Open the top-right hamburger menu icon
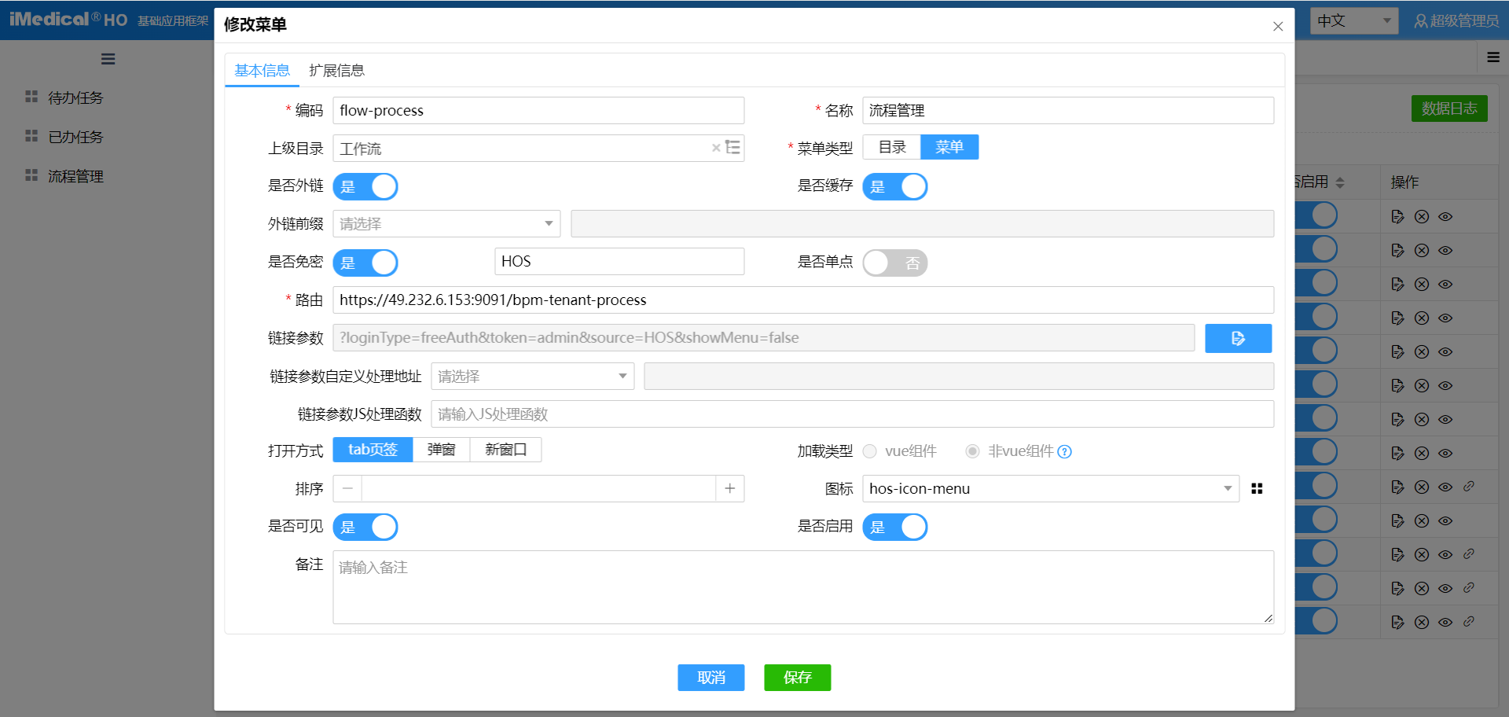 point(1493,57)
